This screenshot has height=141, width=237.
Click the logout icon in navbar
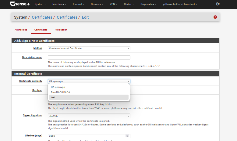click(218, 4)
